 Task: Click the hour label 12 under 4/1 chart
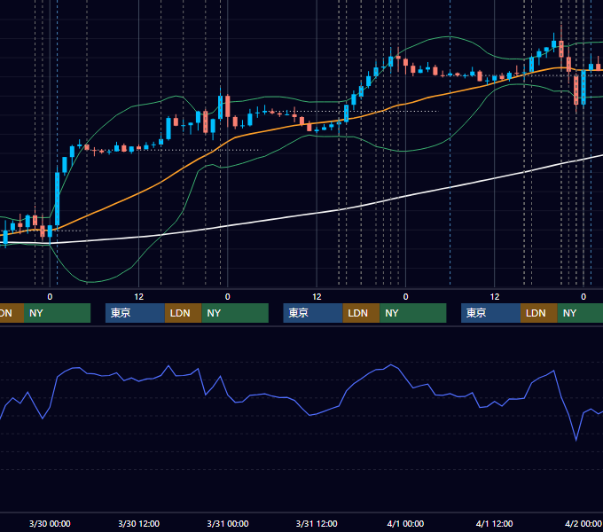[495, 297]
